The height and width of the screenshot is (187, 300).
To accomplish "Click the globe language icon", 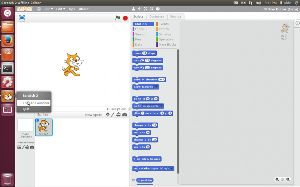I will point(39,9).
